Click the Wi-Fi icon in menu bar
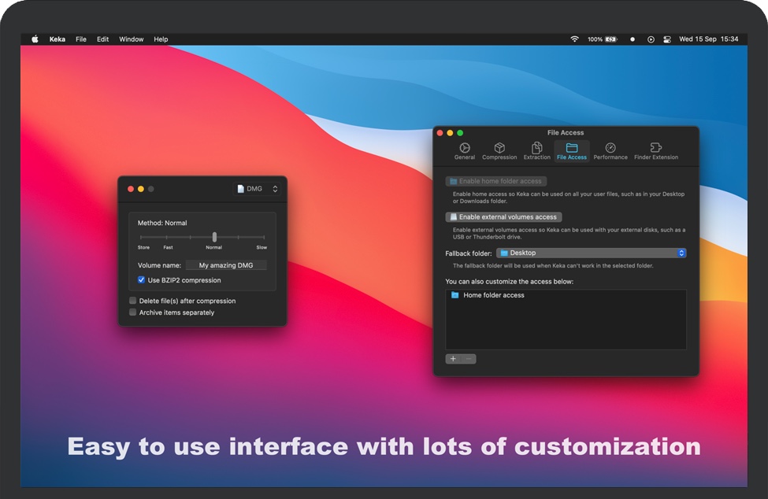The width and height of the screenshot is (768, 499). tap(574, 39)
